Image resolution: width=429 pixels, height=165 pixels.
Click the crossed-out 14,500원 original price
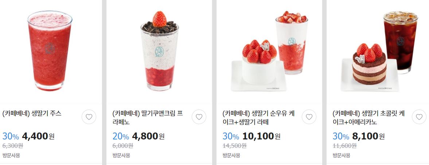coord(234,146)
